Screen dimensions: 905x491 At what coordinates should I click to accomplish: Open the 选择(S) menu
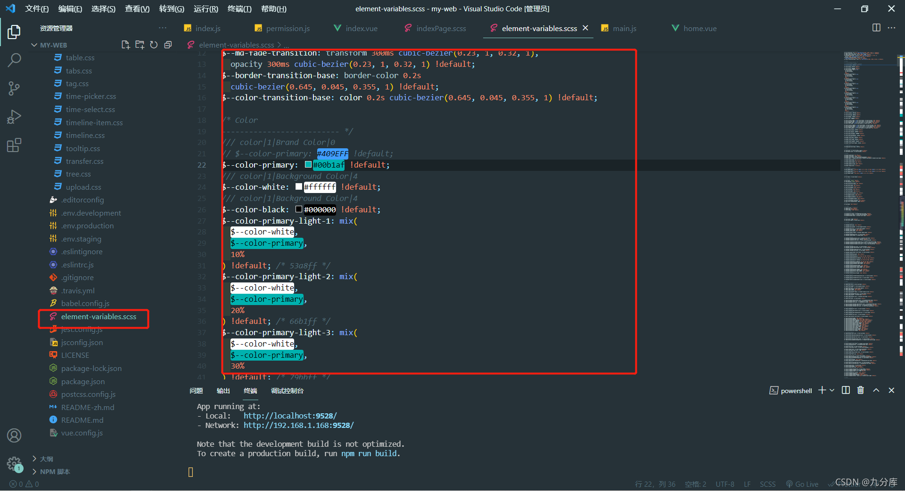103,8
